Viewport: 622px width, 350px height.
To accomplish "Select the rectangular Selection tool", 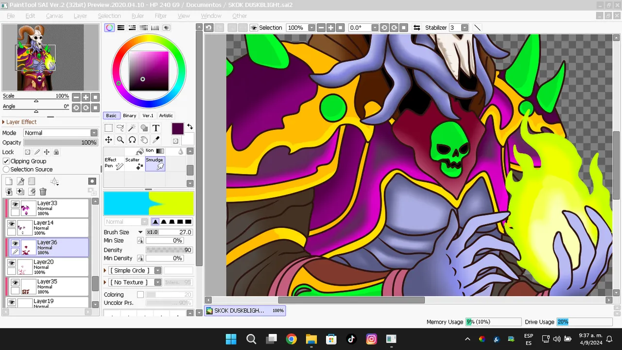I will coord(108,128).
